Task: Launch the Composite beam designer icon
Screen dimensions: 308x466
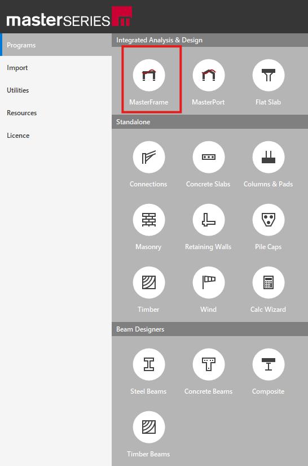Action: pyautogui.click(x=269, y=364)
